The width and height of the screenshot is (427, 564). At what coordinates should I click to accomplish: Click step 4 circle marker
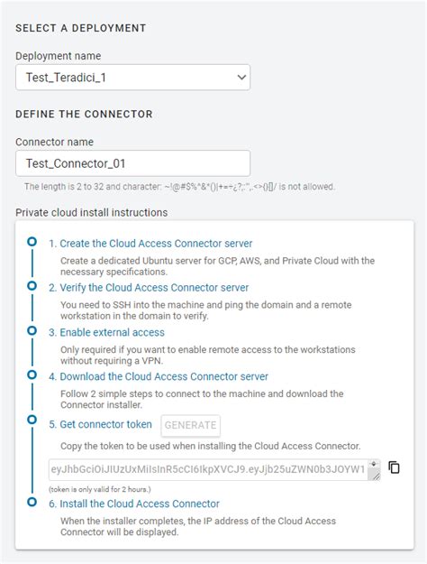pyautogui.click(x=32, y=374)
